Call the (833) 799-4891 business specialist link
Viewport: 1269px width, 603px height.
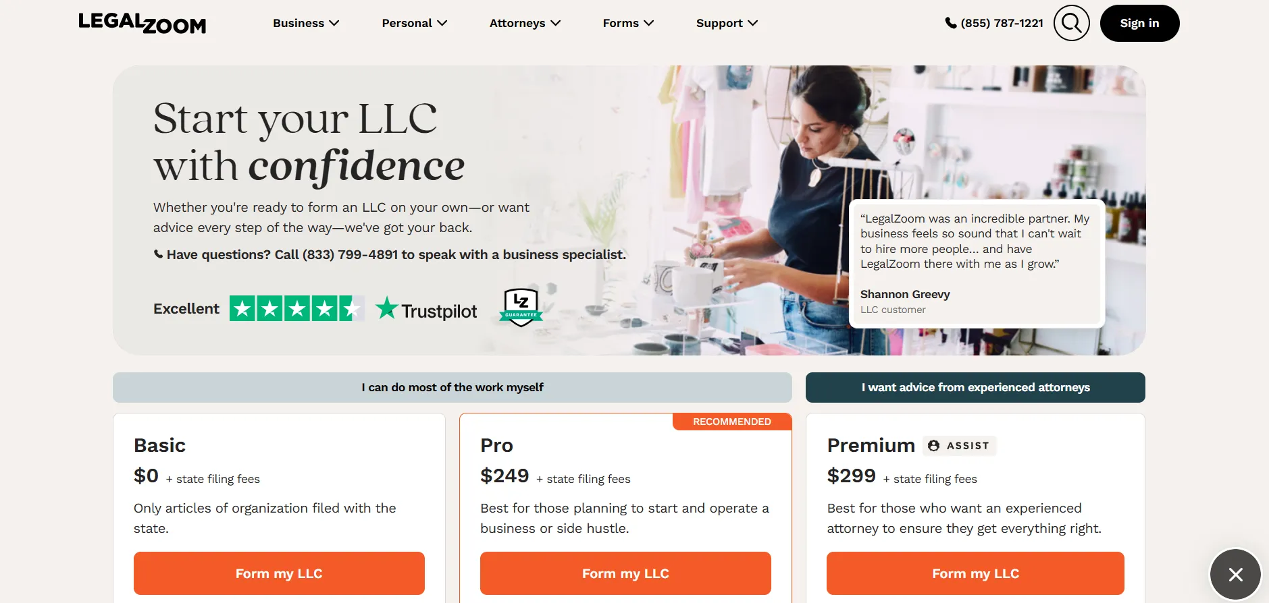point(351,255)
